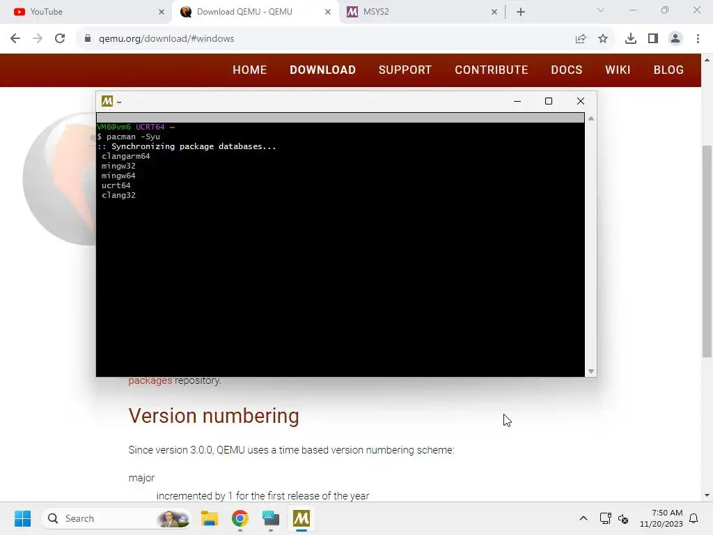This screenshot has width=713, height=535.
Task: Click the 'ucrt64' terminal line
Action: [x=116, y=185]
